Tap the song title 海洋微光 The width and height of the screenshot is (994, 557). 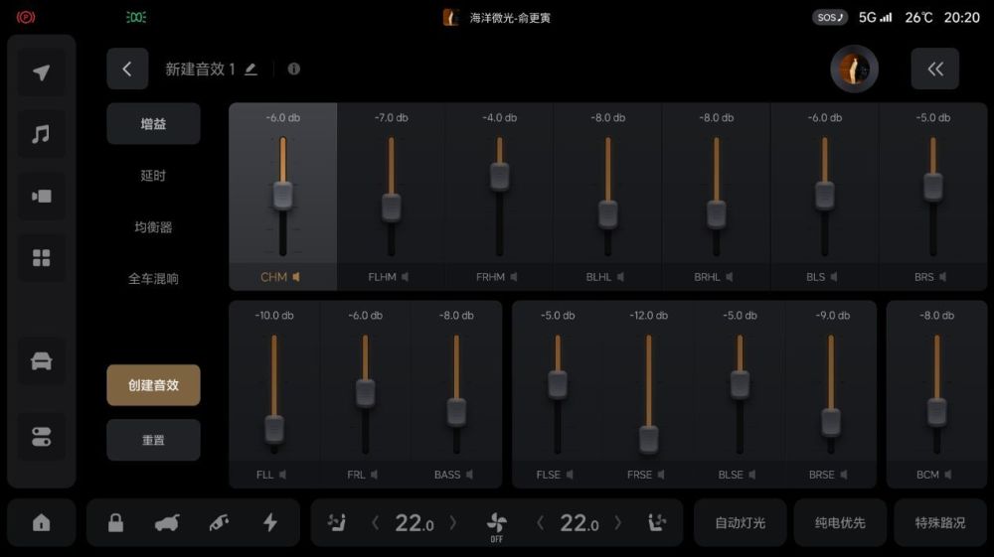(491, 18)
